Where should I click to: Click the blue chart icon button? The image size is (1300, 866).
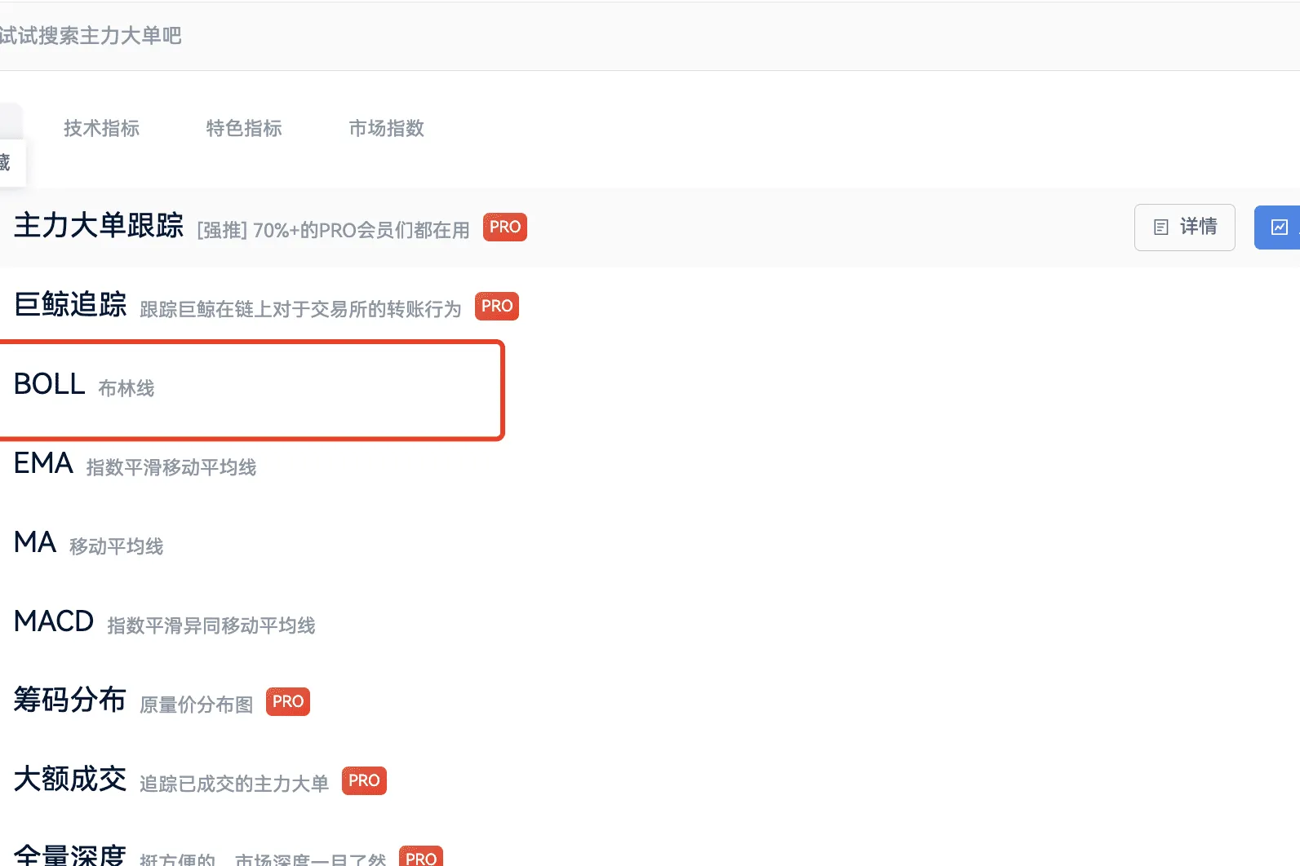(x=1277, y=227)
